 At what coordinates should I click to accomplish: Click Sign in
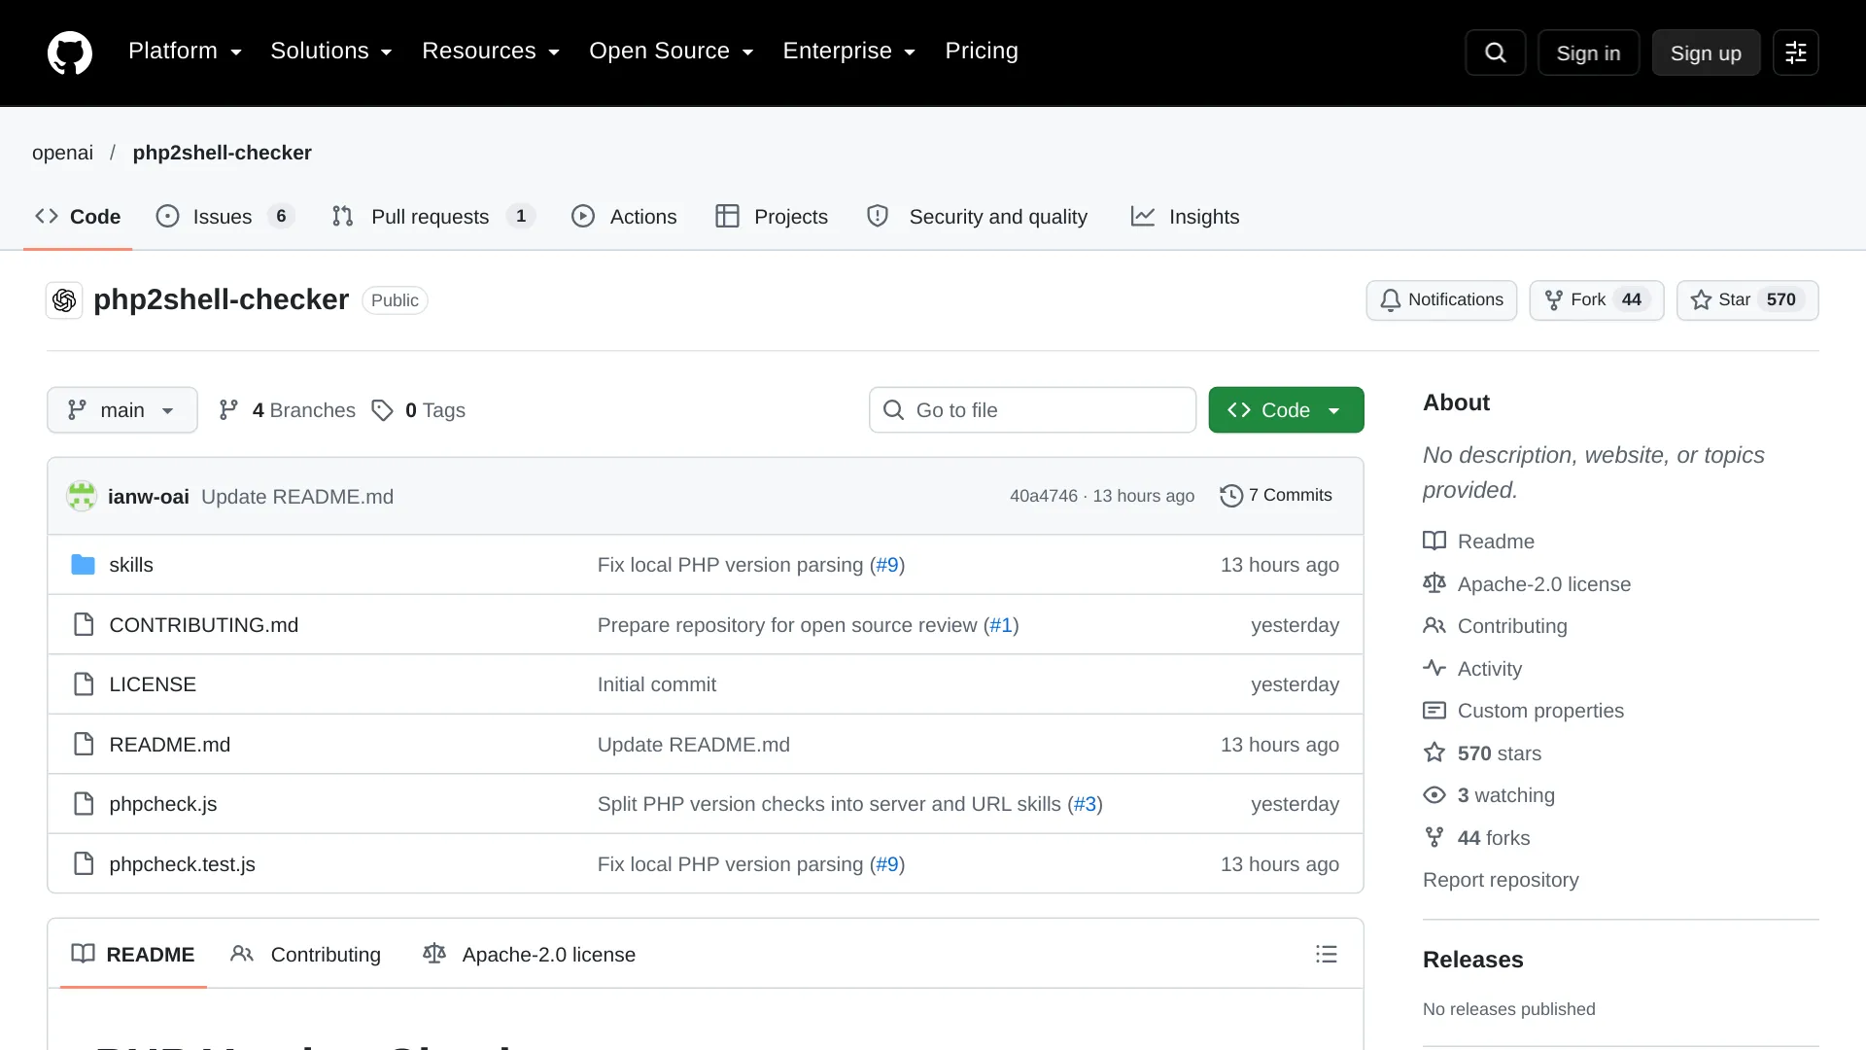[1588, 52]
